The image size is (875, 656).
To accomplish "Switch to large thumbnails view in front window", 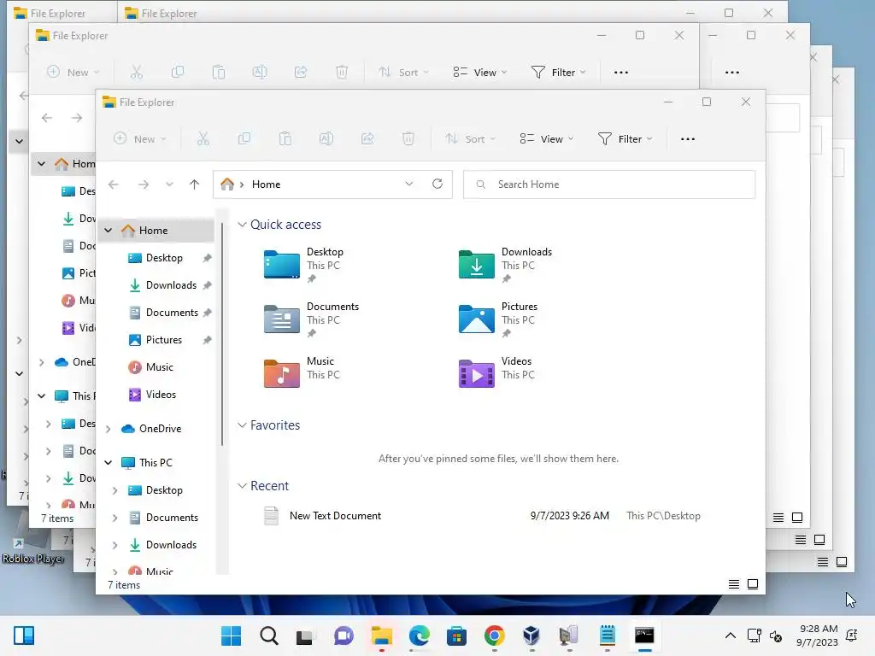I will [753, 584].
